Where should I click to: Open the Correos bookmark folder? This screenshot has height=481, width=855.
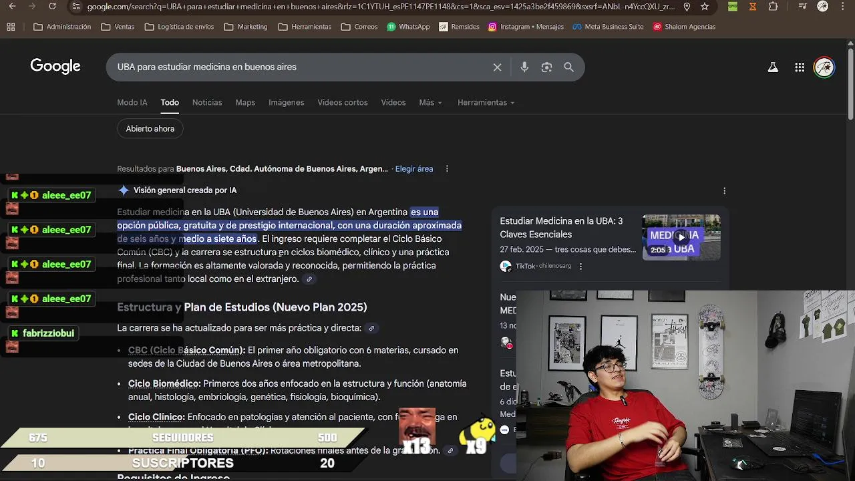coord(359,27)
